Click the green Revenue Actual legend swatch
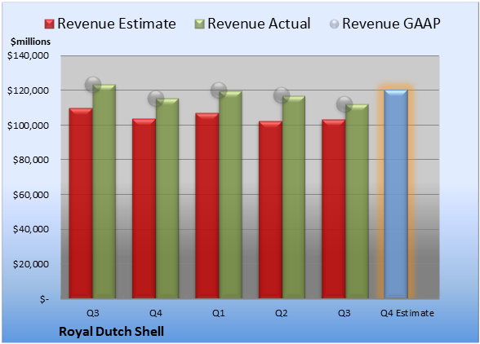The width and height of the screenshot is (480, 344). (x=199, y=24)
